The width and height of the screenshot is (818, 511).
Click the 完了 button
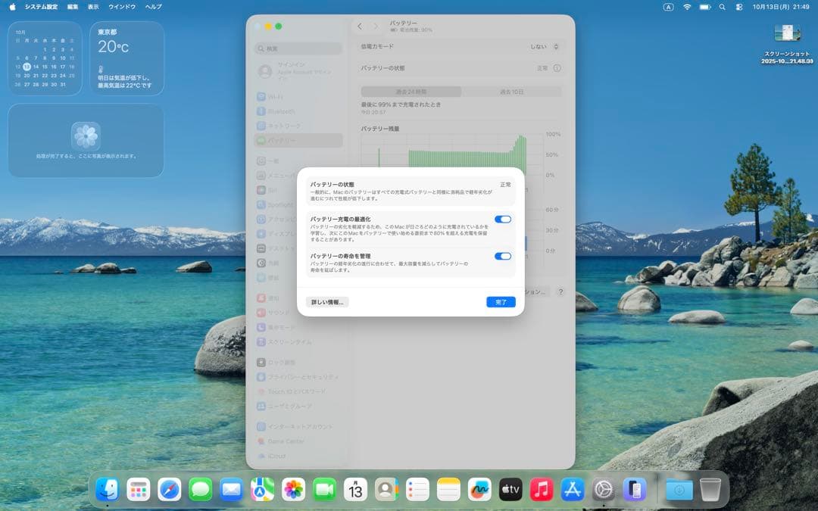pos(500,301)
